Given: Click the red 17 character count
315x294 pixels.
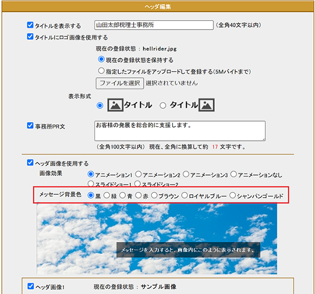Looking at the screenshot, I should pyautogui.click(x=215, y=147).
